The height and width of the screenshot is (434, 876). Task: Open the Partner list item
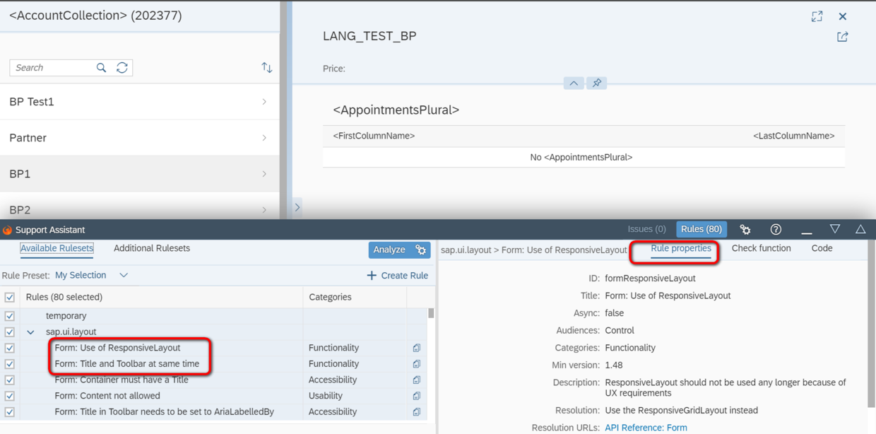139,138
